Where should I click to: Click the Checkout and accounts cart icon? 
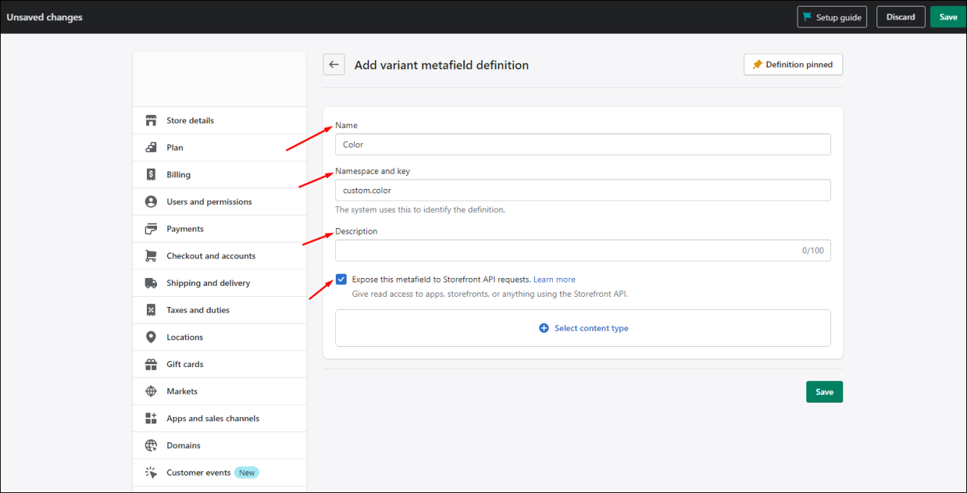pos(151,256)
